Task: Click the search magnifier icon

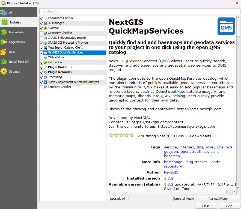Action: coord(43,11)
